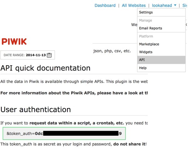Click 'For more information about the Piwik APIs' text
The width and height of the screenshot is (188, 149).
click(x=48, y=93)
